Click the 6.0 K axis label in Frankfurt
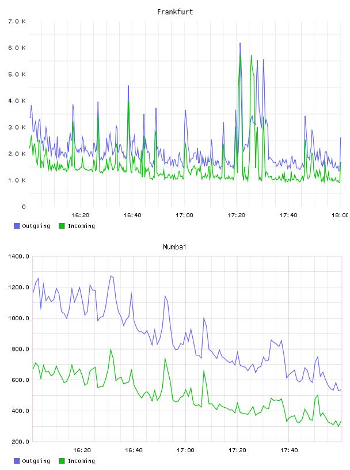The width and height of the screenshot is (350, 470). [x=17, y=48]
